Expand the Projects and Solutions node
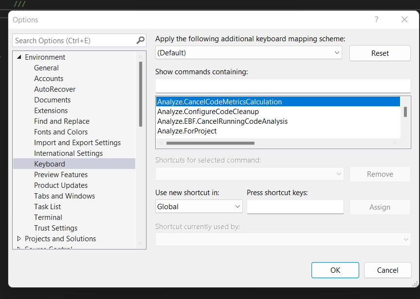The image size is (420, 299). 20,238
